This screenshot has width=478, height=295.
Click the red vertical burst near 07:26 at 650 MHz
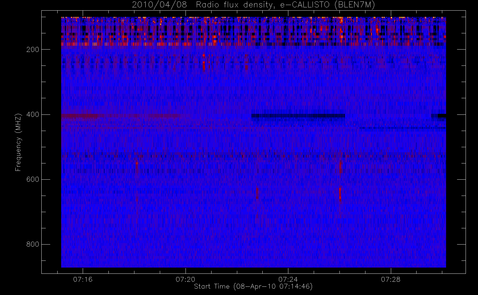tap(340, 194)
